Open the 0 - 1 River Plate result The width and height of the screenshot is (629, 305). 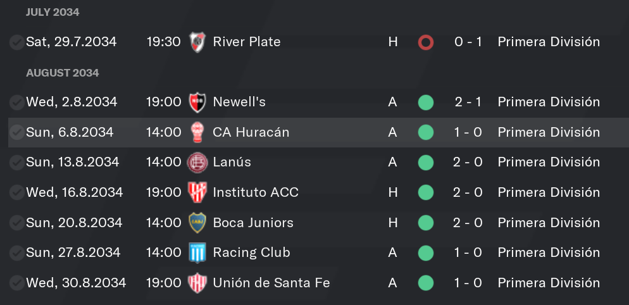point(468,42)
